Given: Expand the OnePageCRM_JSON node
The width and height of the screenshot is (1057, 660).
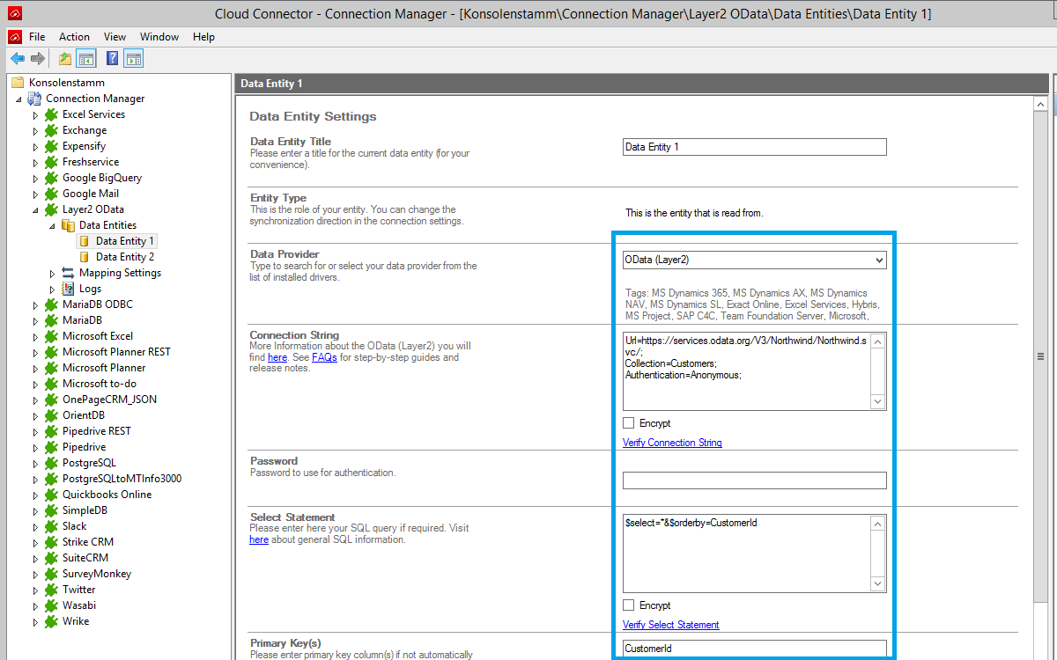Looking at the screenshot, I should coord(35,400).
